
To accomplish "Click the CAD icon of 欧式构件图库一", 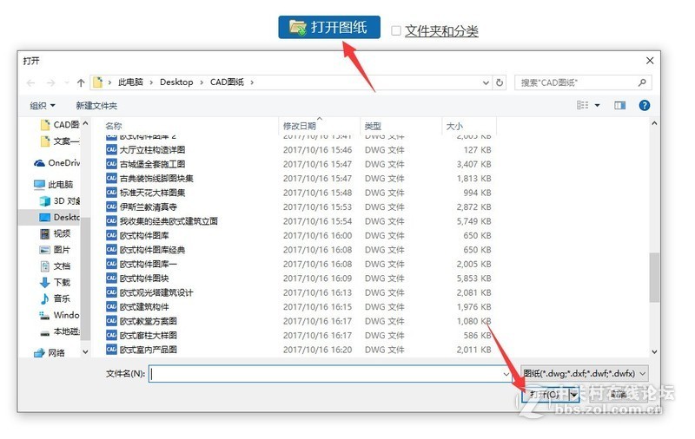I will 111,264.
